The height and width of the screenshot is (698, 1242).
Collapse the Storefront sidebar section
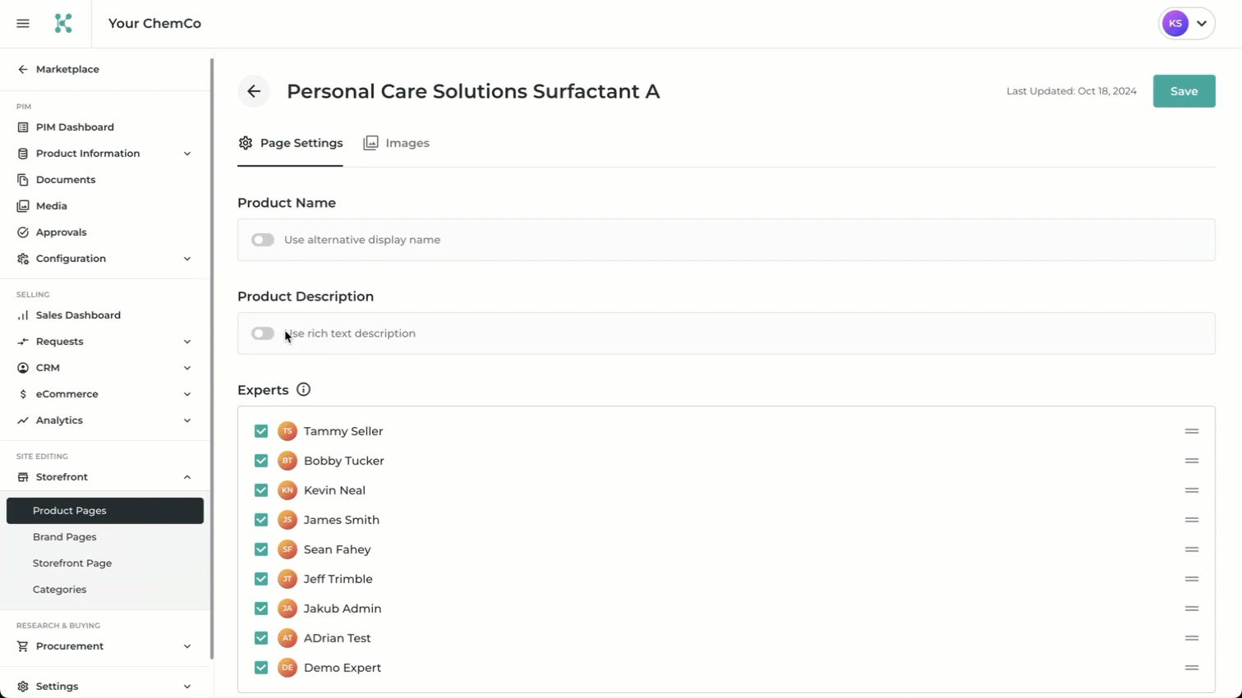coord(105,477)
